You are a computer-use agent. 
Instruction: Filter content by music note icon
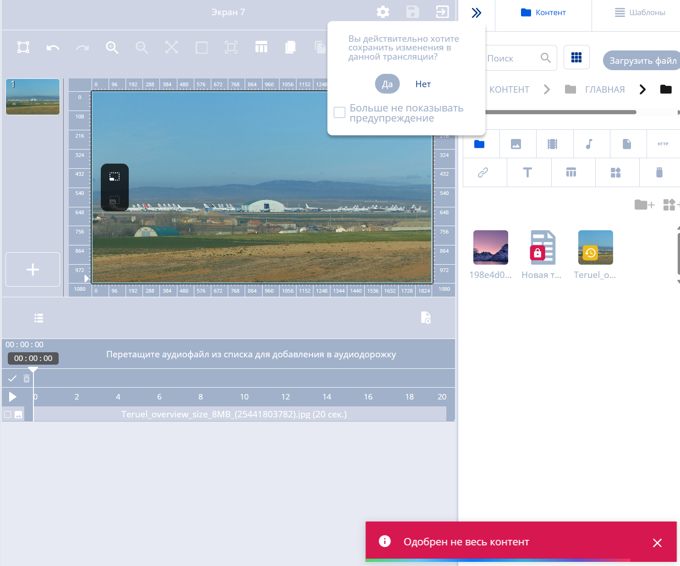click(589, 144)
